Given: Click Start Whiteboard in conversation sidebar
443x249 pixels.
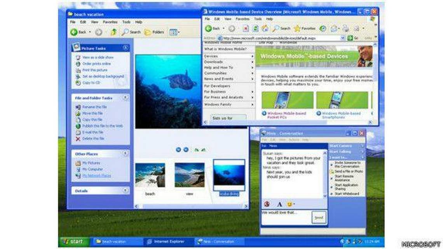Looking at the screenshot, I should 347,194.
